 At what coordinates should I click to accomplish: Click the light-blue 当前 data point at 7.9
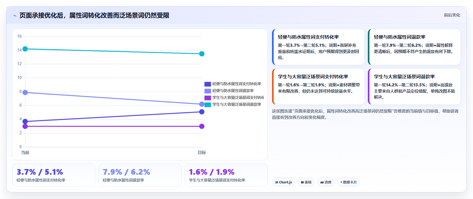pos(25,92)
